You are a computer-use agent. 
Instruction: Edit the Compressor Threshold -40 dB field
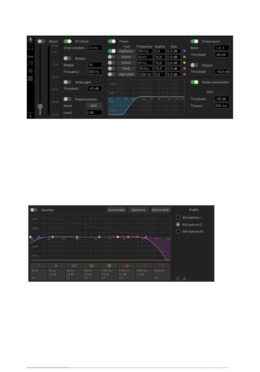(x=222, y=55)
